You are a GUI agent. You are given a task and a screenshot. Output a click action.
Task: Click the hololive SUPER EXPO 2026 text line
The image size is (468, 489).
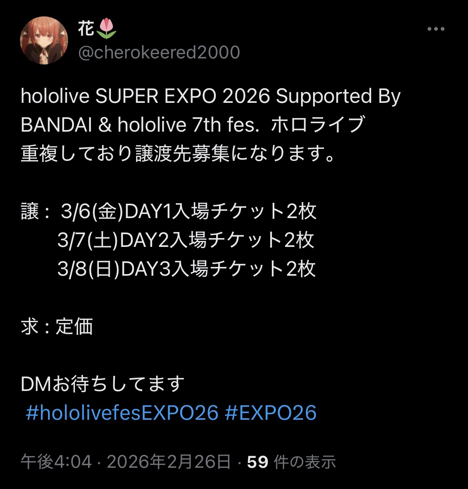coord(211,97)
